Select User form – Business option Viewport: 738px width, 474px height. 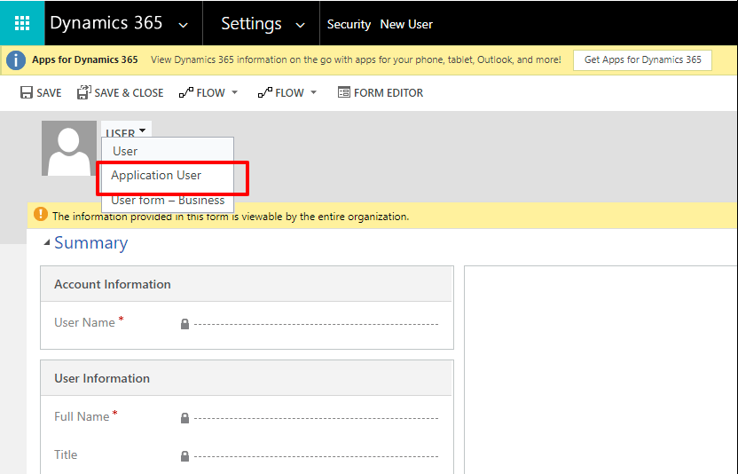click(168, 201)
